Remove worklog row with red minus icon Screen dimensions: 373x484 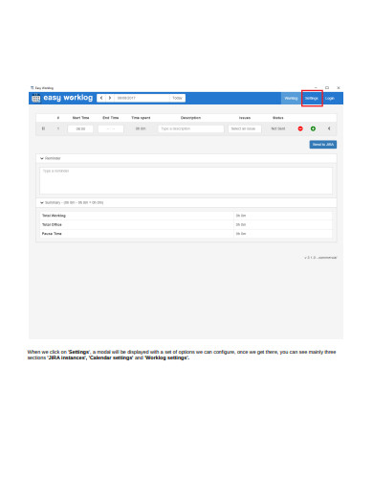tap(300, 128)
